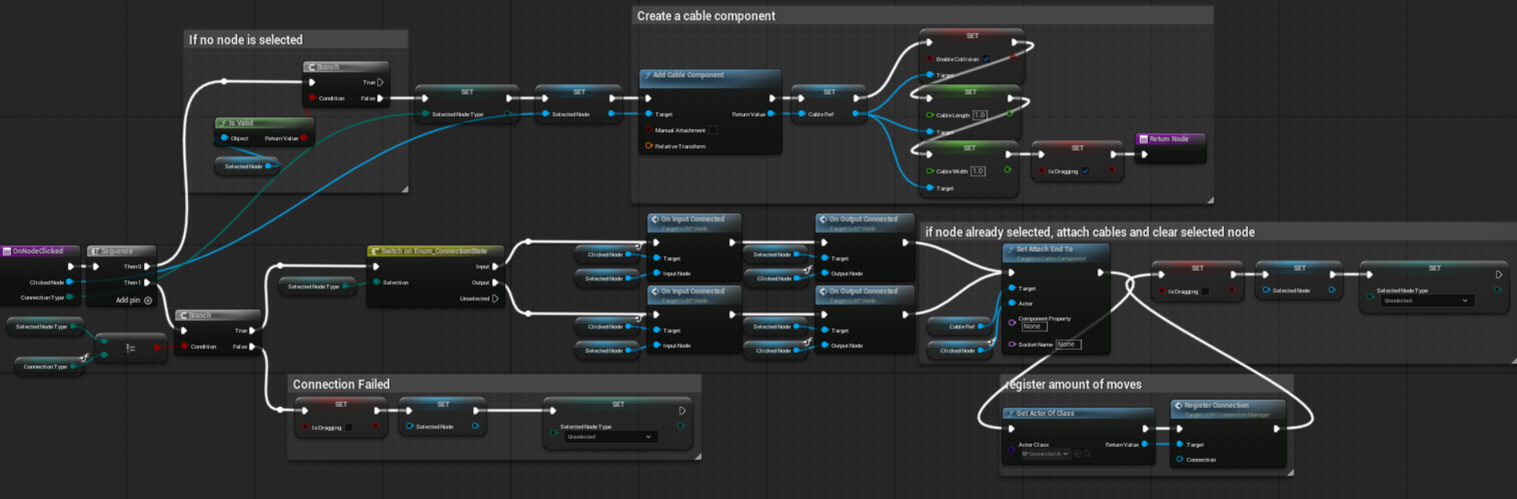The image size is (1517, 499).
Task: Click the Return Value pin of Add Cable Component
Action: [771, 114]
